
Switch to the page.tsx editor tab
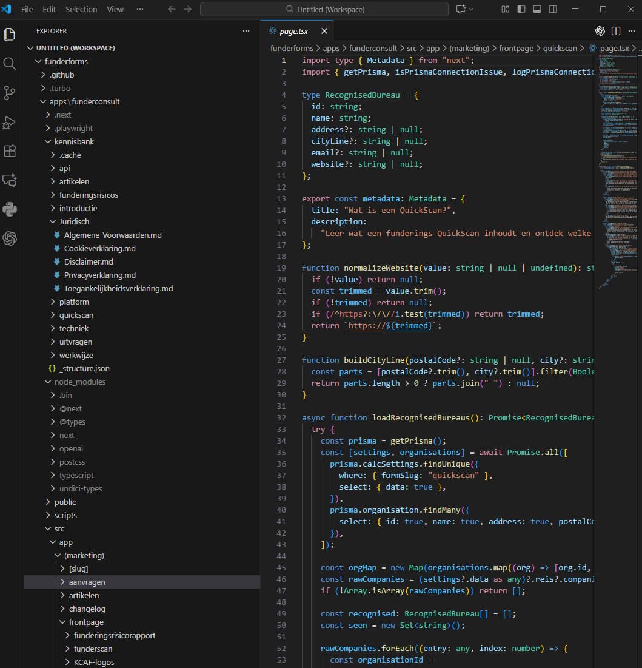click(x=295, y=30)
